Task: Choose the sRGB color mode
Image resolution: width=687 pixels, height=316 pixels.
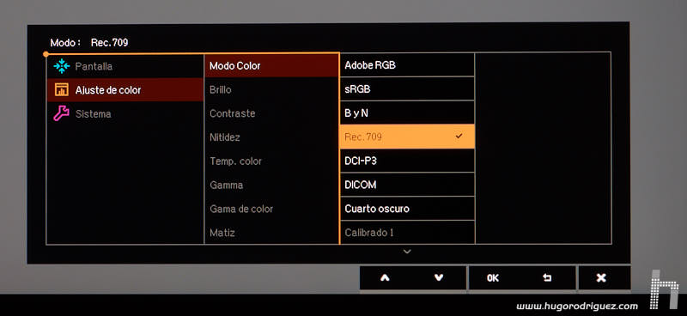Action: tap(407, 89)
